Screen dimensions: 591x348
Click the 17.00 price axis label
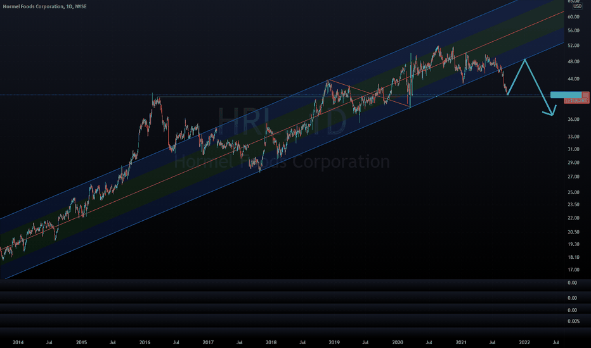click(x=573, y=270)
